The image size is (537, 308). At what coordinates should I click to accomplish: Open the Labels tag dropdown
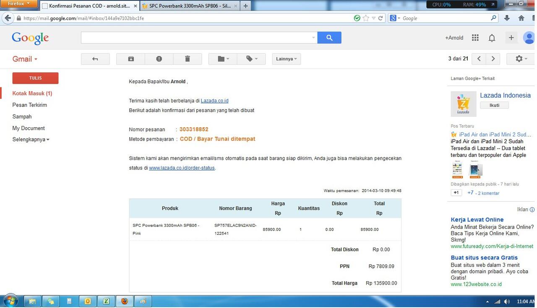click(251, 59)
